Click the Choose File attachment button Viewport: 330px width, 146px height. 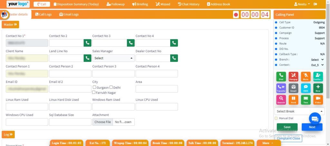click(x=102, y=122)
